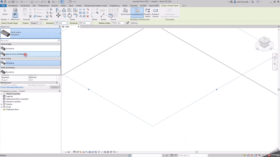Click the Dołącz join geometry tool

(38, 16)
